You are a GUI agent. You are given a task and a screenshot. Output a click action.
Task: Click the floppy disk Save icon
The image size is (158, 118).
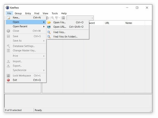pos(8,36)
